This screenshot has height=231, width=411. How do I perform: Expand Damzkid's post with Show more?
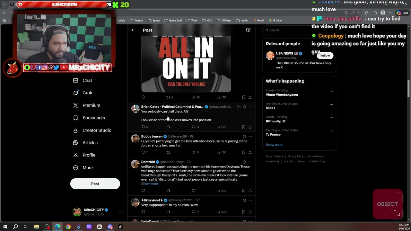[150, 184]
